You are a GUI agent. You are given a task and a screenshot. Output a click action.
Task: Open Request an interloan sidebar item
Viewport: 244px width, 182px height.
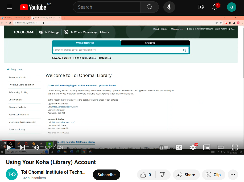point(19,115)
